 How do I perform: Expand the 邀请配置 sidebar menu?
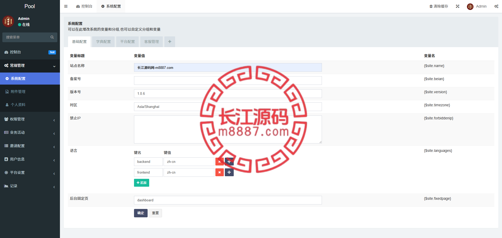point(30,146)
